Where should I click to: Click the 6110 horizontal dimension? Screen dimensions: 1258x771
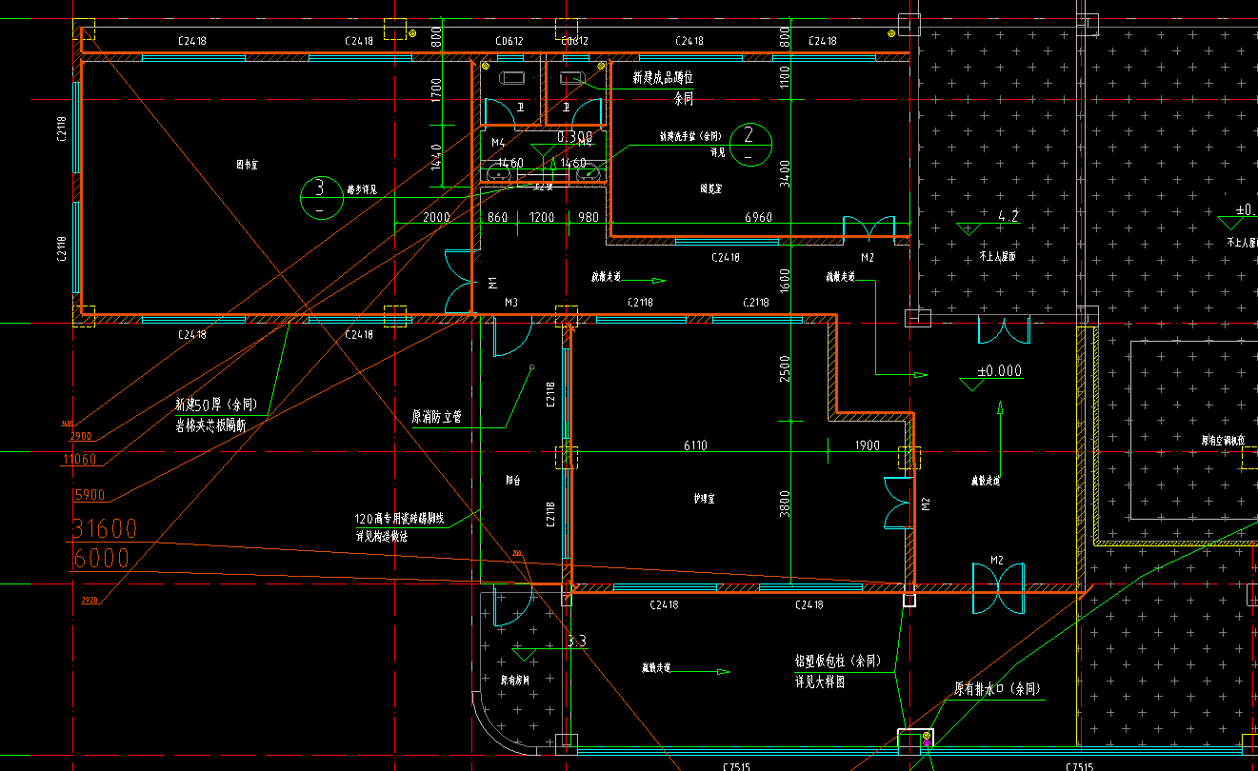click(x=696, y=445)
